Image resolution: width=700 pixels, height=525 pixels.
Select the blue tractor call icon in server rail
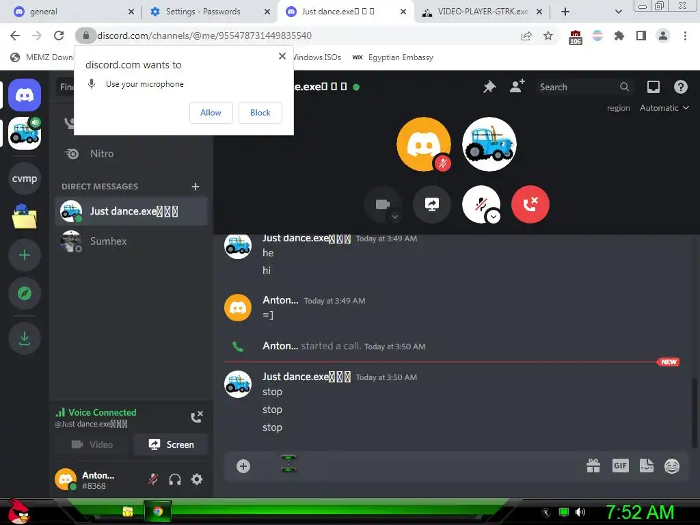[25, 133]
